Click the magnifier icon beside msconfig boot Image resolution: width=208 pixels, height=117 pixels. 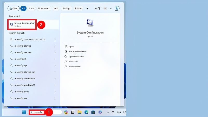tap(11, 92)
